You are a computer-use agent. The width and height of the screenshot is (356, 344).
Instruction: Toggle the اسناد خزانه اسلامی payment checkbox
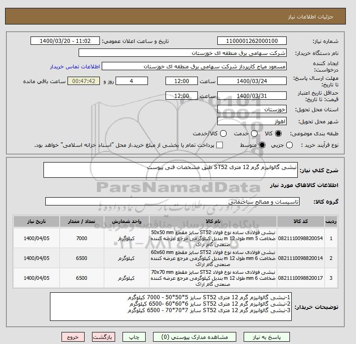pos(220,145)
